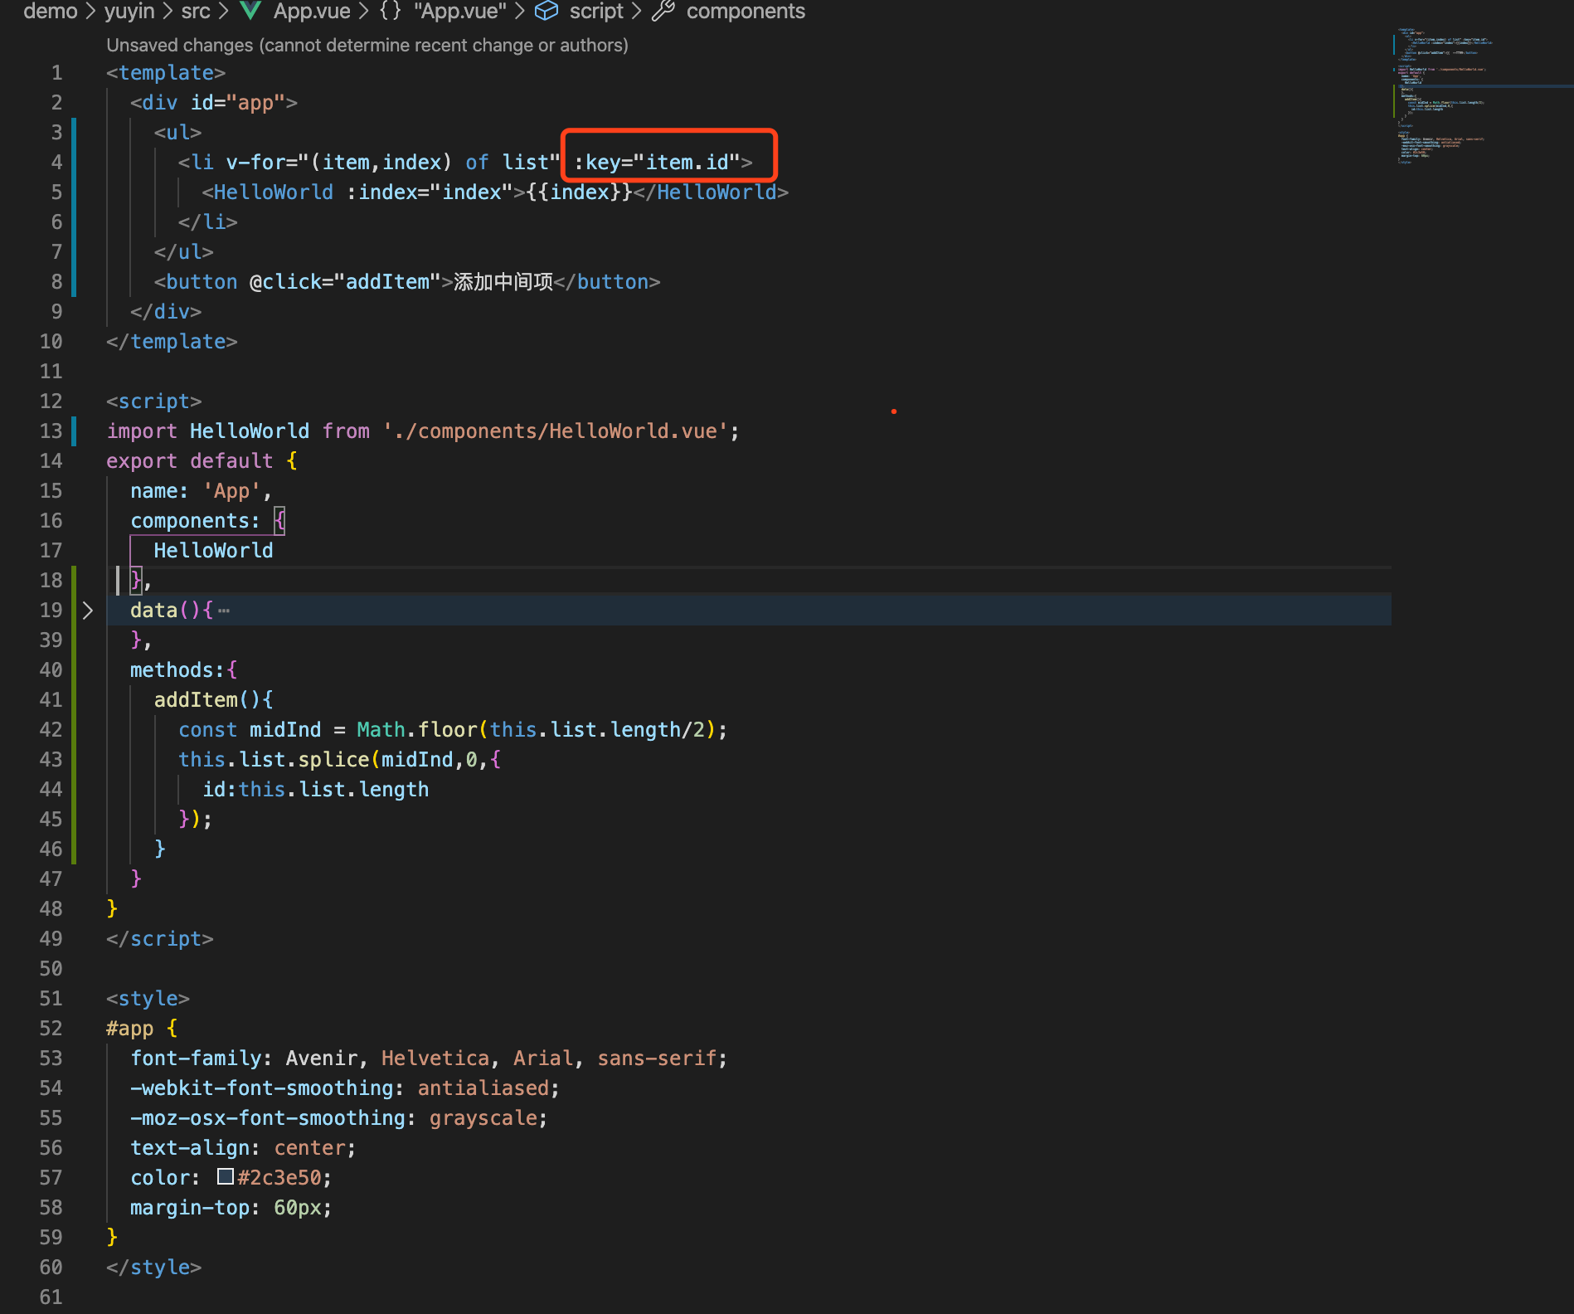Click the midInd constant on line 42
The height and width of the screenshot is (1314, 1574).
point(285,730)
